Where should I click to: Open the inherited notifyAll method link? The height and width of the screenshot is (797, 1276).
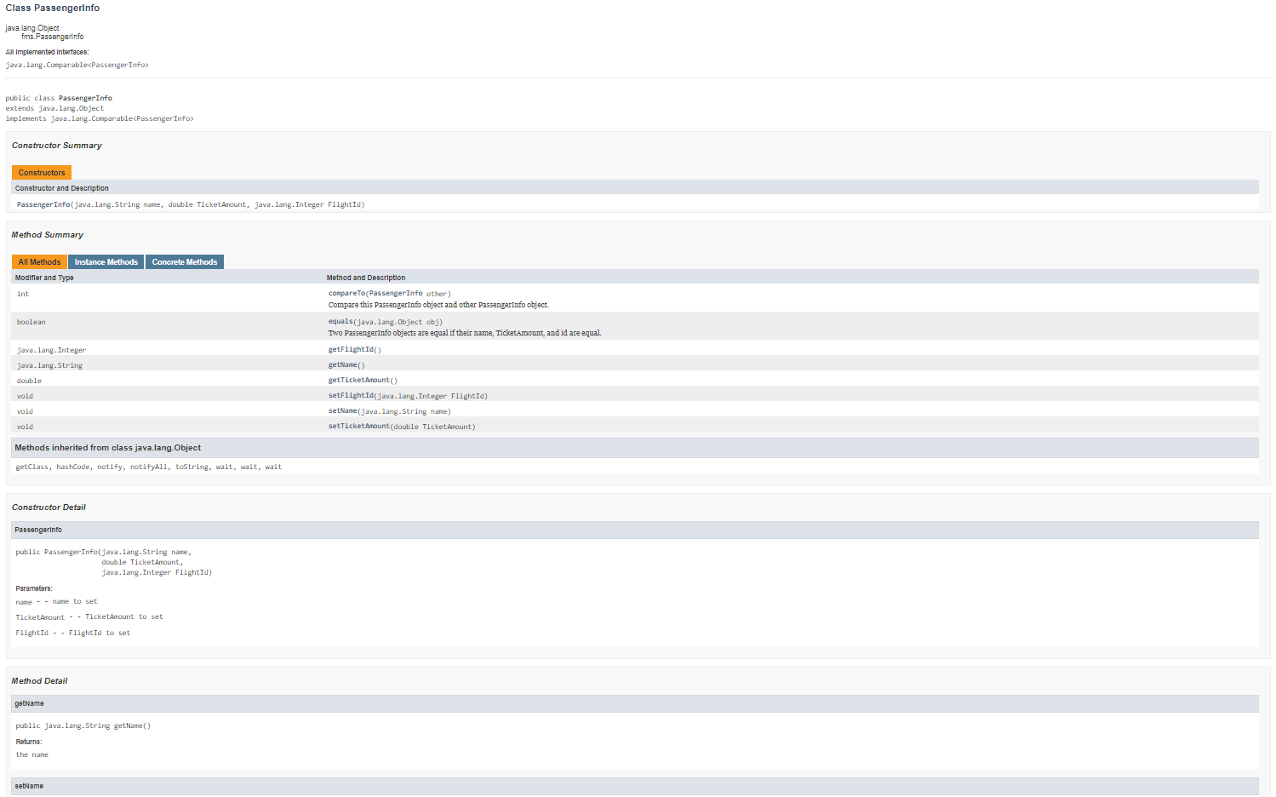[x=151, y=466]
